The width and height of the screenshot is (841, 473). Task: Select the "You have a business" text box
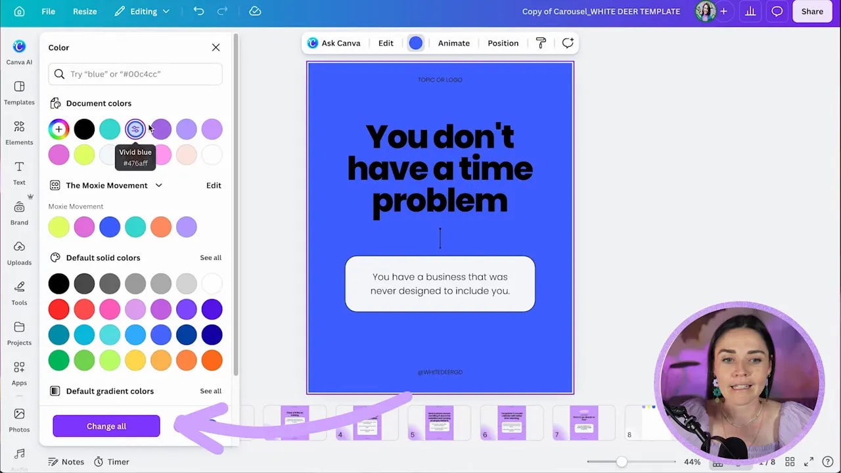pyautogui.click(x=440, y=284)
